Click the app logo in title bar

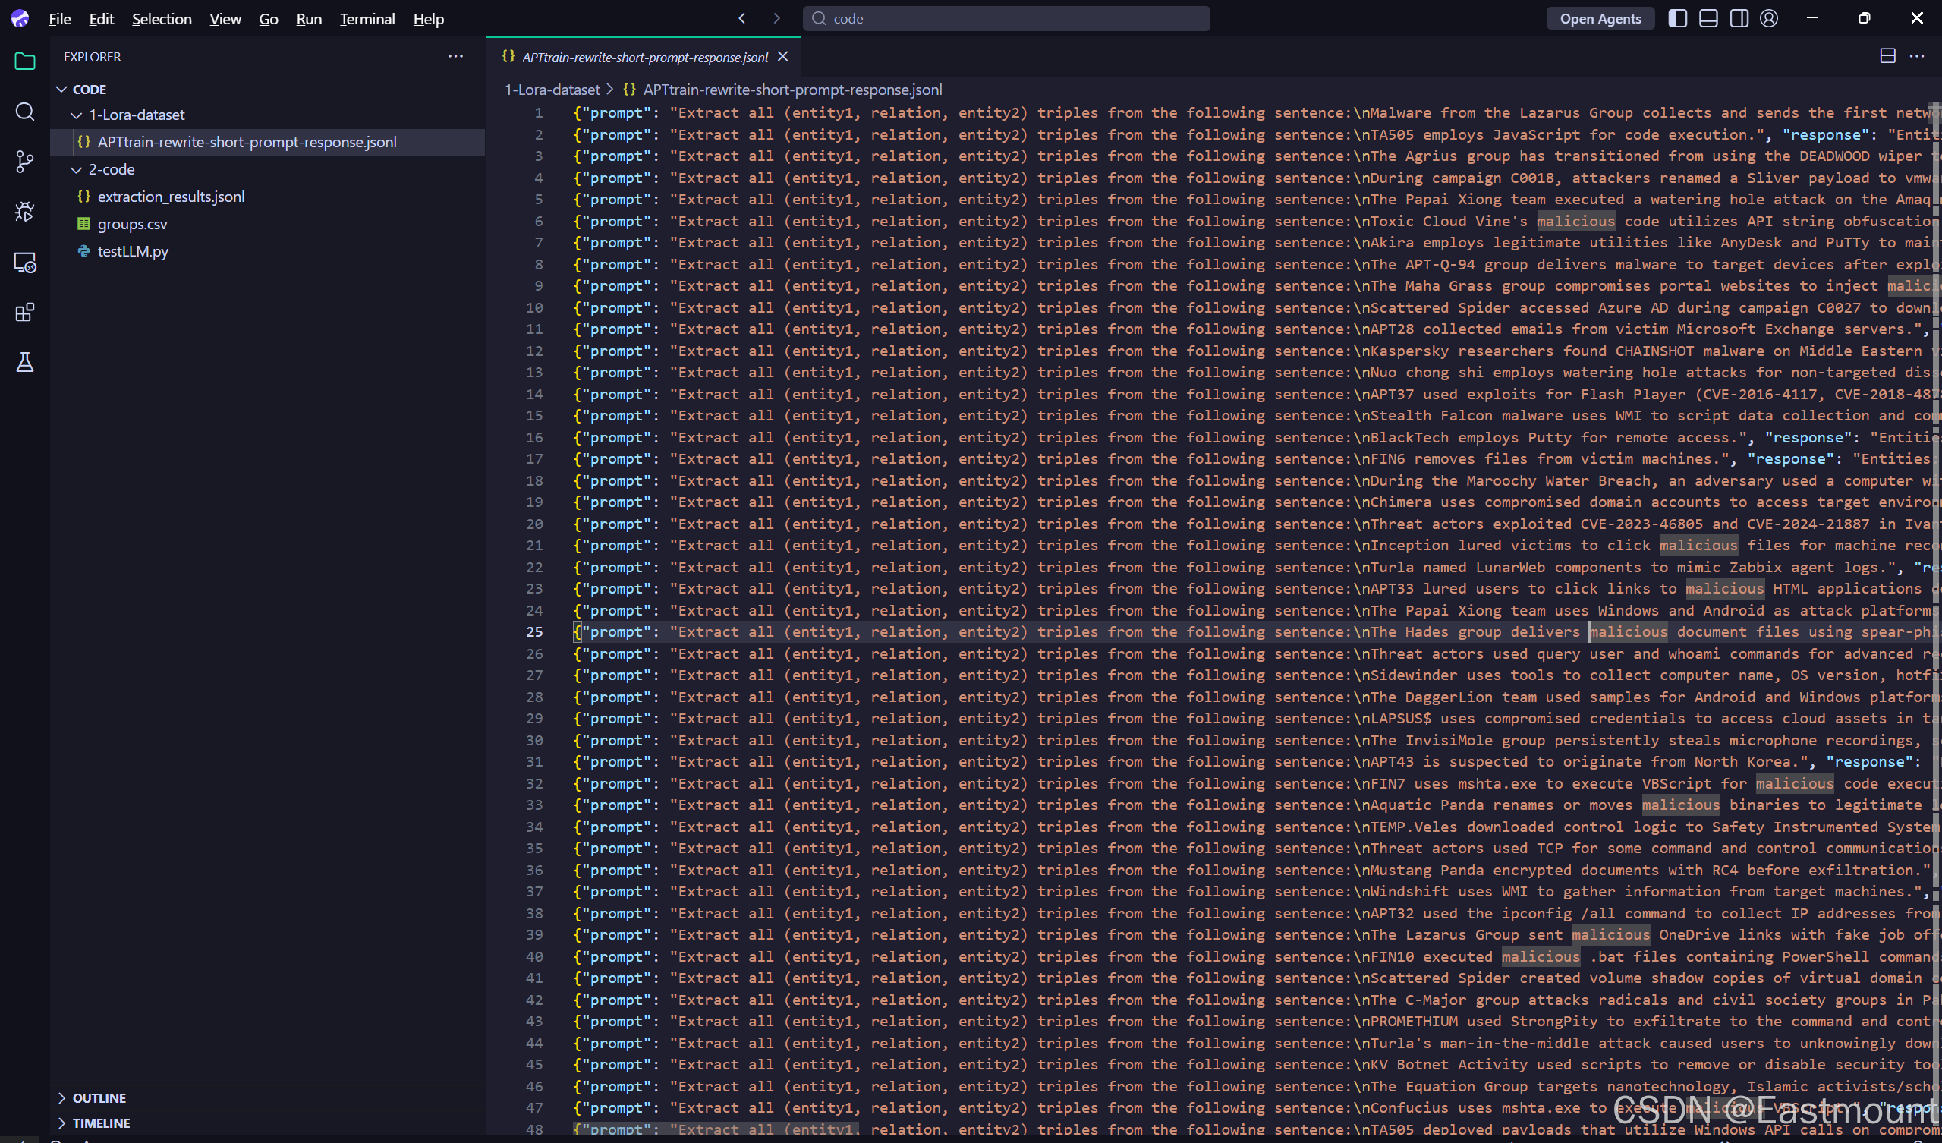(x=20, y=18)
